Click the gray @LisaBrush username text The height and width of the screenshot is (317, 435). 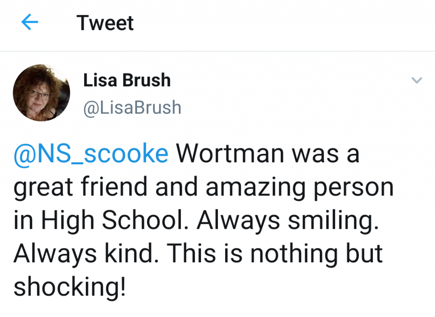132,108
